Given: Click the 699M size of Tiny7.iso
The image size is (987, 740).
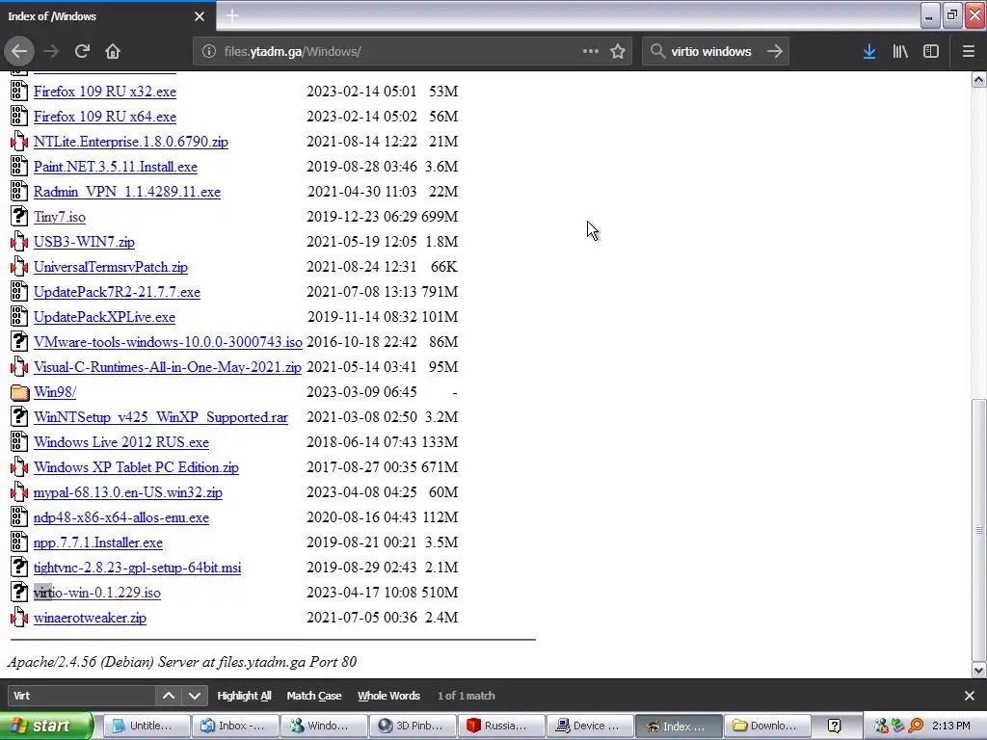Looking at the screenshot, I should pyautogui.click(x=440, y=217).
